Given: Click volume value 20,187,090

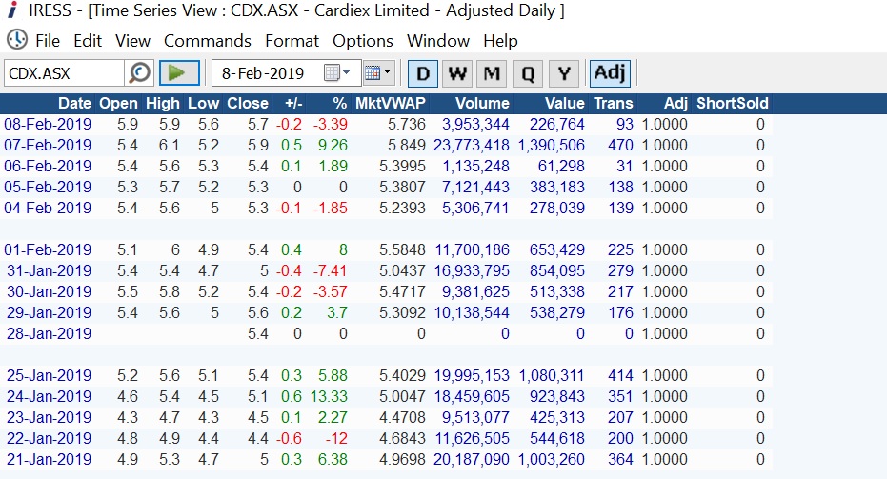Looking at the screenshot, I should 472,459.
